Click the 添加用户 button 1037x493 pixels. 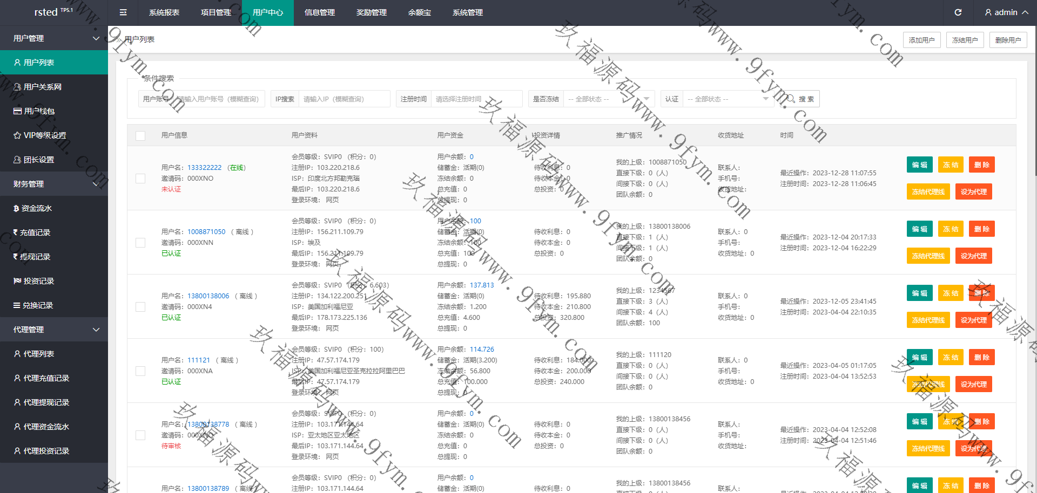coord(921,40)
